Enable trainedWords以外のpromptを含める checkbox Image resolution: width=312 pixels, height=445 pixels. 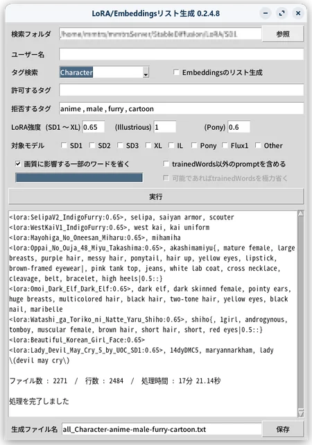(x=166, y=164)
